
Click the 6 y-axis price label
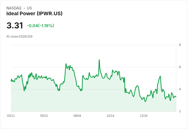click(180, 67)
